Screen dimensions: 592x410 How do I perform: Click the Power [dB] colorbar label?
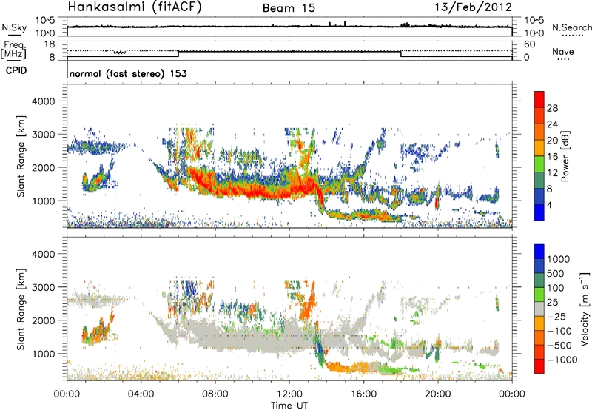pyautogui.click(x=565, y=156)
